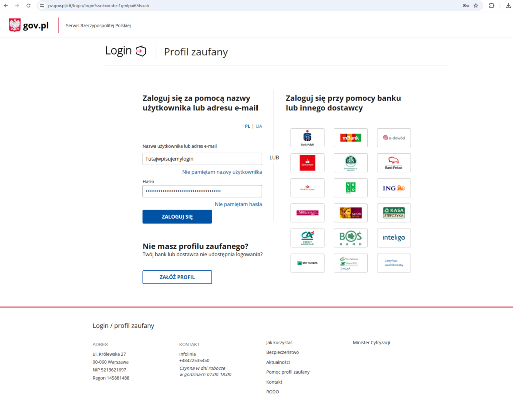The width and height of the screenshot is (513, 408).
Task: Click the ZAŁÓŻ PROFIL button
Action: [x=177, y=277]
